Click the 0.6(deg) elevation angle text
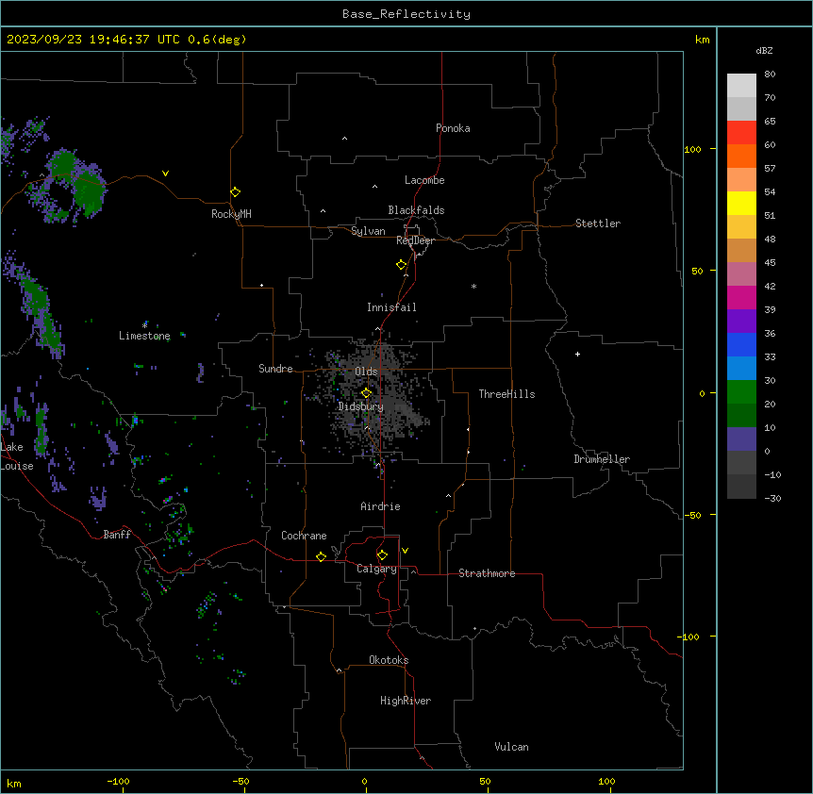This screenshot has width=813, height=794. point(217,40)
